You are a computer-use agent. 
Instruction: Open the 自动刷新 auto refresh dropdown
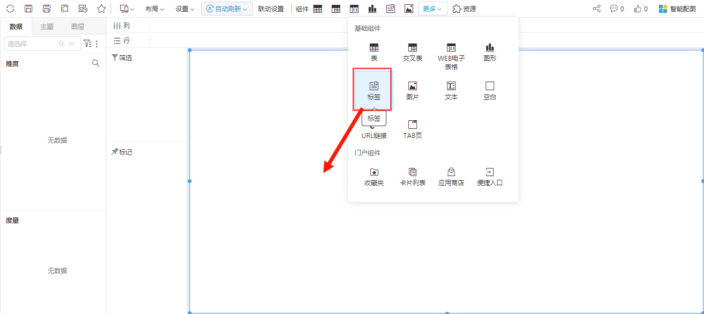[x=227, y=9]
